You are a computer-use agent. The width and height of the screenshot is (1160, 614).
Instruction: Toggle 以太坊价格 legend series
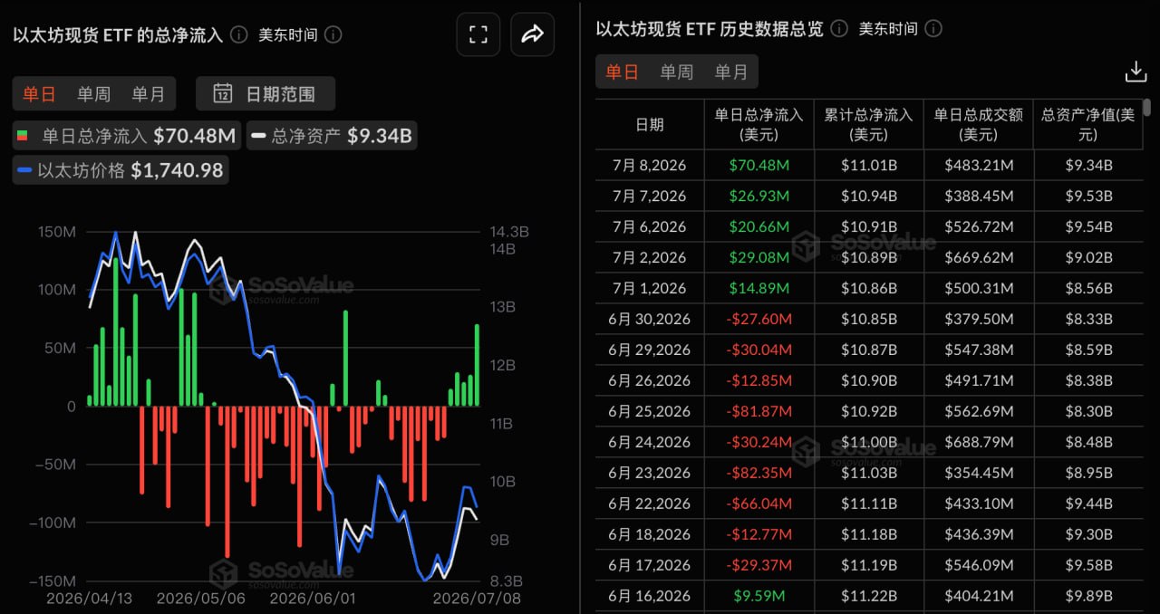[121, 169]
